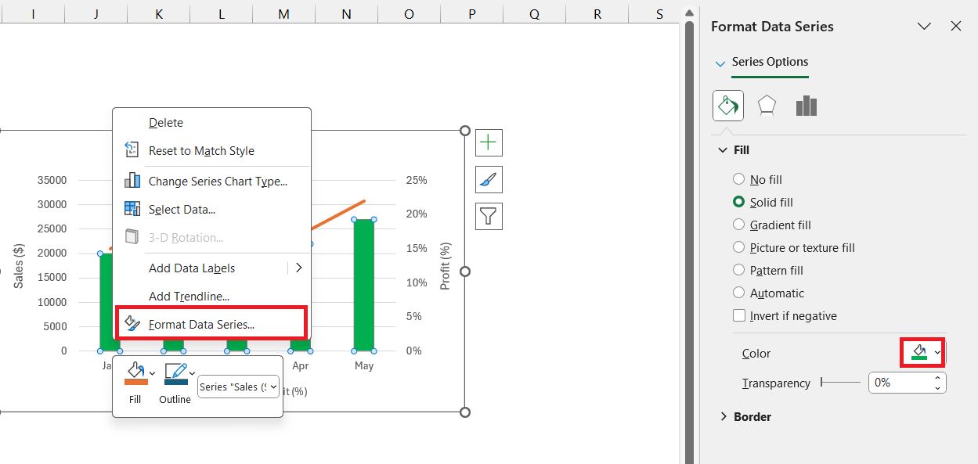The image size is (978, 464).
Task: Open the Fill dropdown arrow in mini toolbar
Action: tap(152, 374)
